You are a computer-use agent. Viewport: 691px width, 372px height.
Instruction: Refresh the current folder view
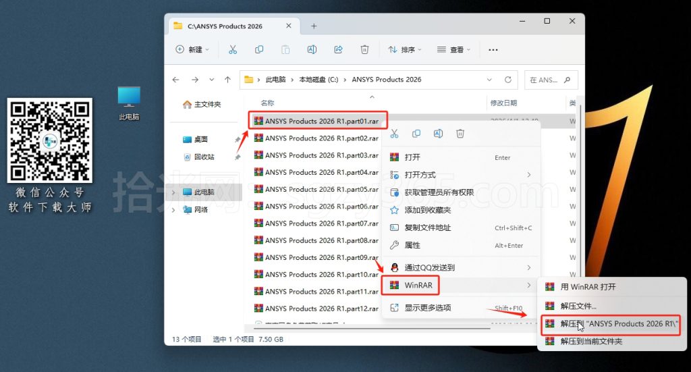click(x=507, y=80)
